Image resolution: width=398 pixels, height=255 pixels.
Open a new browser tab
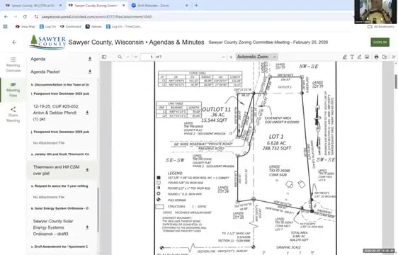coord(196,6)
